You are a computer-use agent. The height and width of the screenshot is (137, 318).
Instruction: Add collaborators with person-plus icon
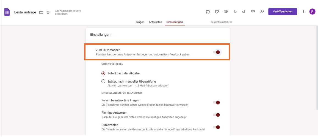coord(262,12)
